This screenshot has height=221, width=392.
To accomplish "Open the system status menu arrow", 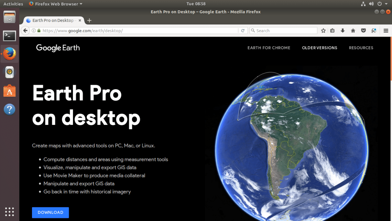I will (387, 4).
